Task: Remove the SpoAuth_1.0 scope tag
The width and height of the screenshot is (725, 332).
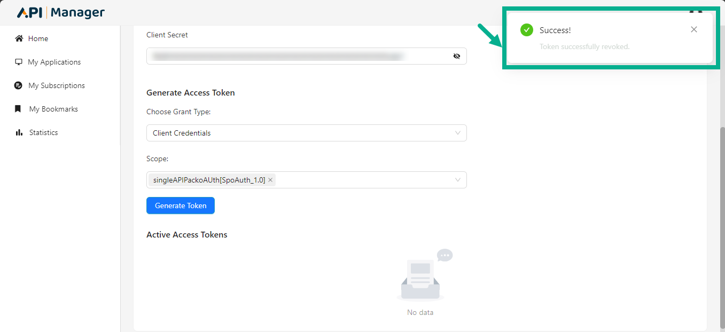Action: [x=270, y=180]
